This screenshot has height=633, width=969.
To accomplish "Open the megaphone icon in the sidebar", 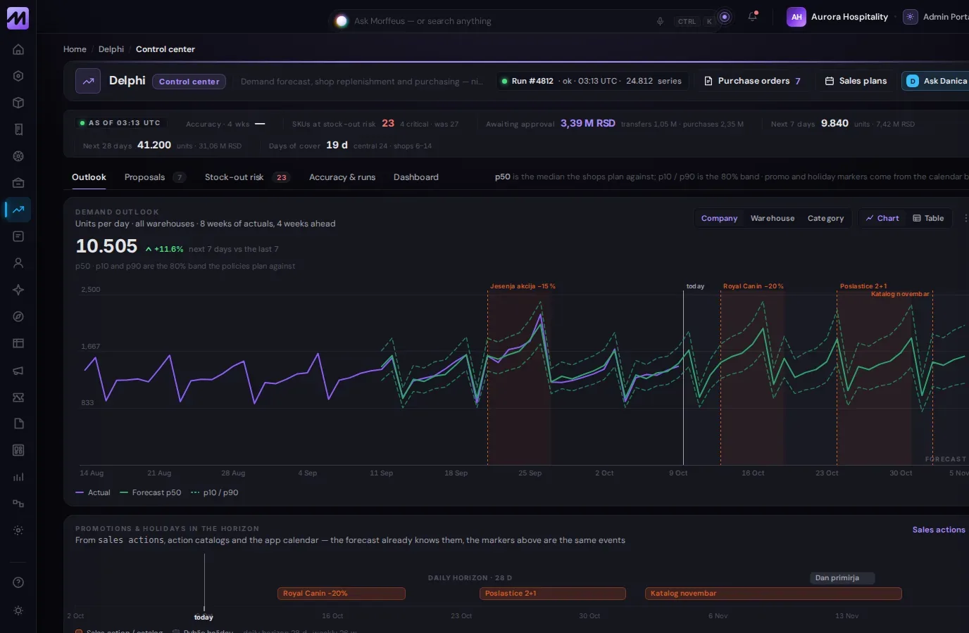I will (x=18, y=370).
